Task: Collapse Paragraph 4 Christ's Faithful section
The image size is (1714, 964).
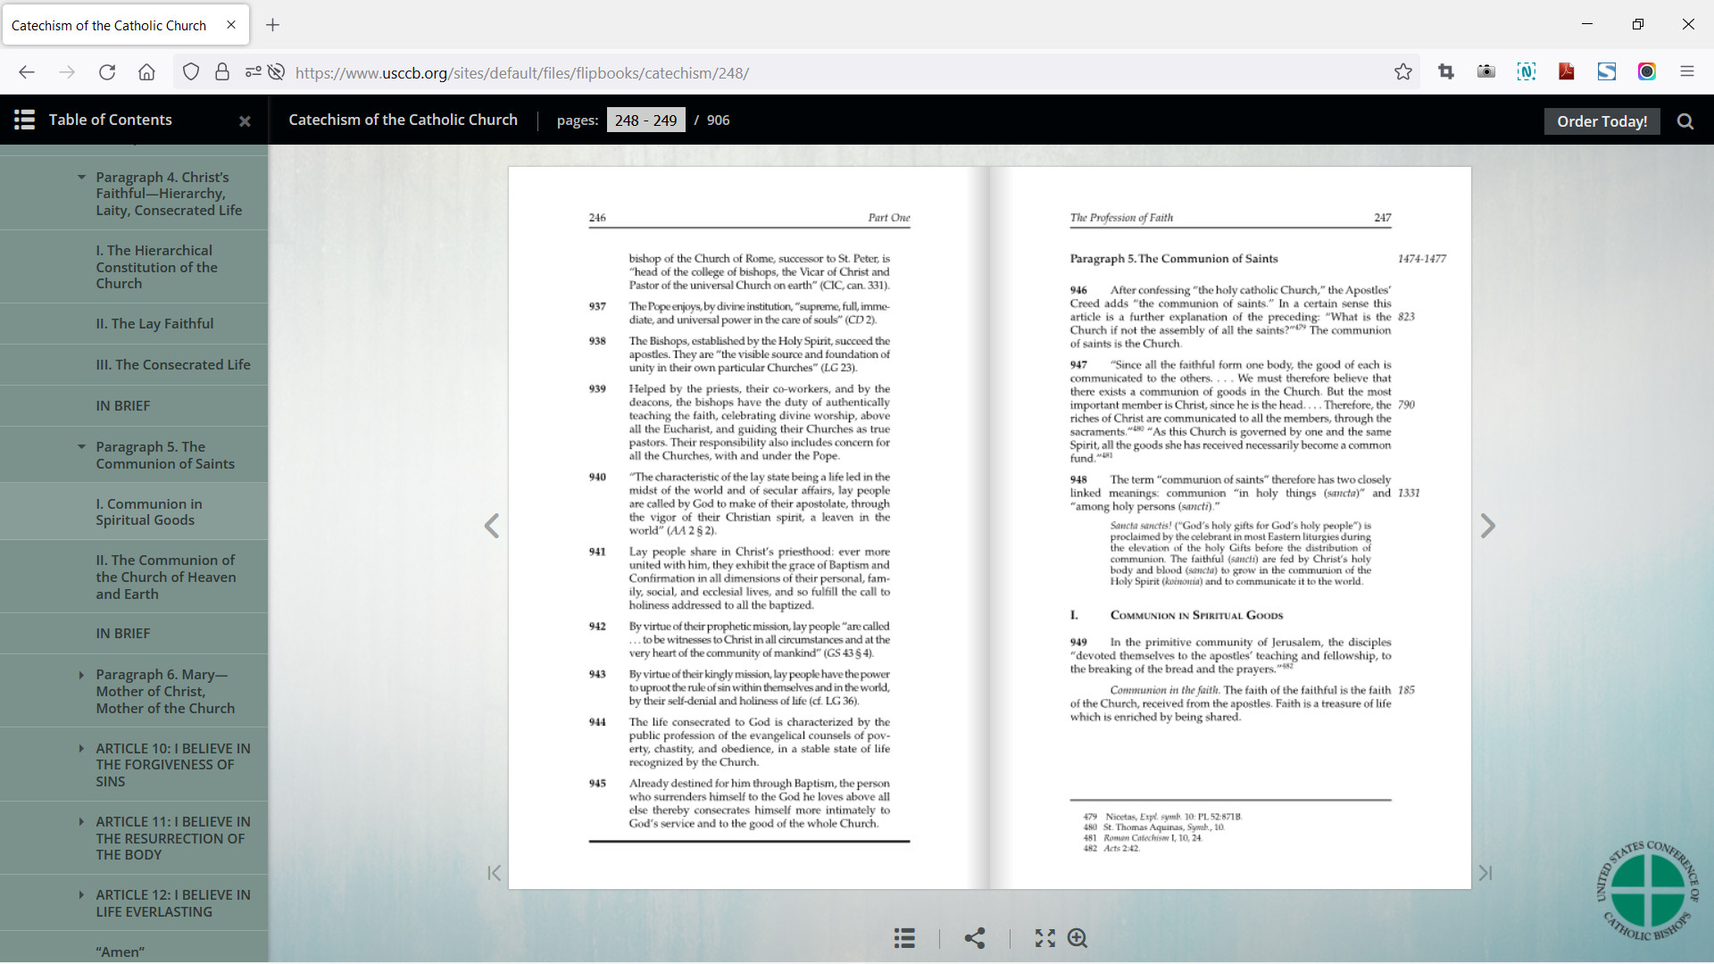Action: 82,178
